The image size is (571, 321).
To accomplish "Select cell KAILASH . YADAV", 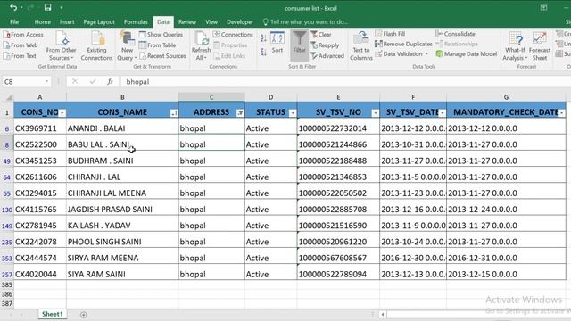I will click(x=122, y=226).
